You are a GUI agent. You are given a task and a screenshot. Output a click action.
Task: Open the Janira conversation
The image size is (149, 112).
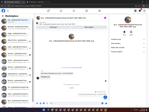(16, 95)
